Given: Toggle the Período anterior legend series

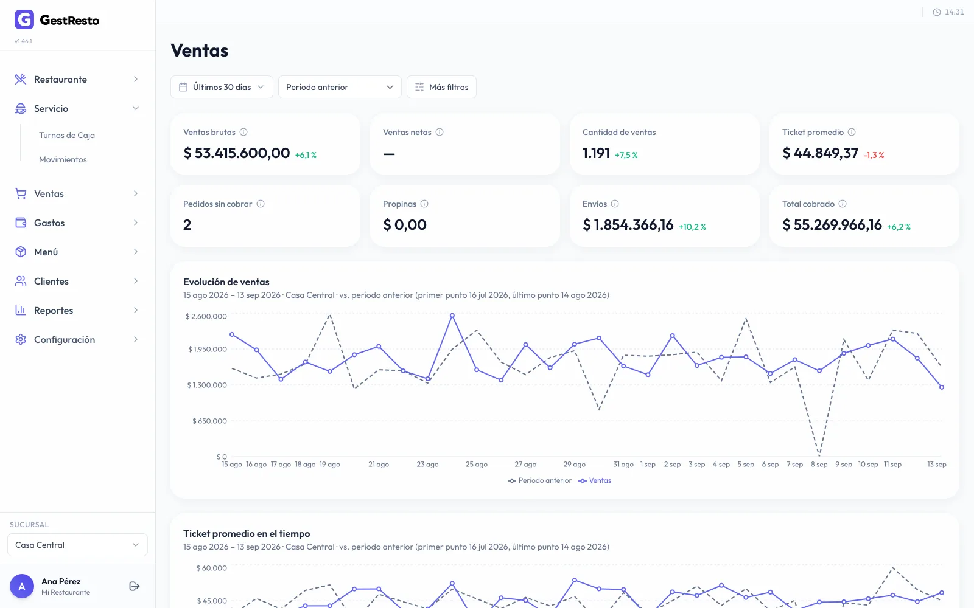Looking at the screenshot, I should point(539,480).
